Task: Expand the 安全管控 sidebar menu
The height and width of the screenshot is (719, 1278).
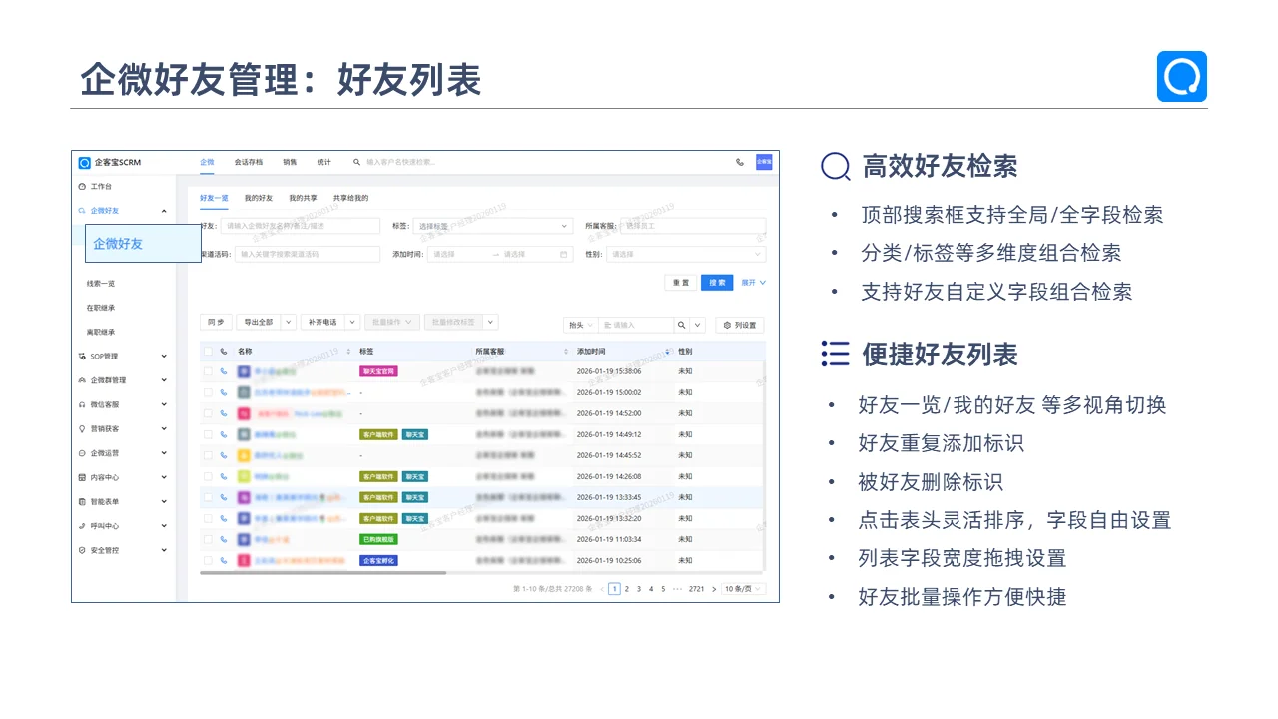Action: coord(123,550)
